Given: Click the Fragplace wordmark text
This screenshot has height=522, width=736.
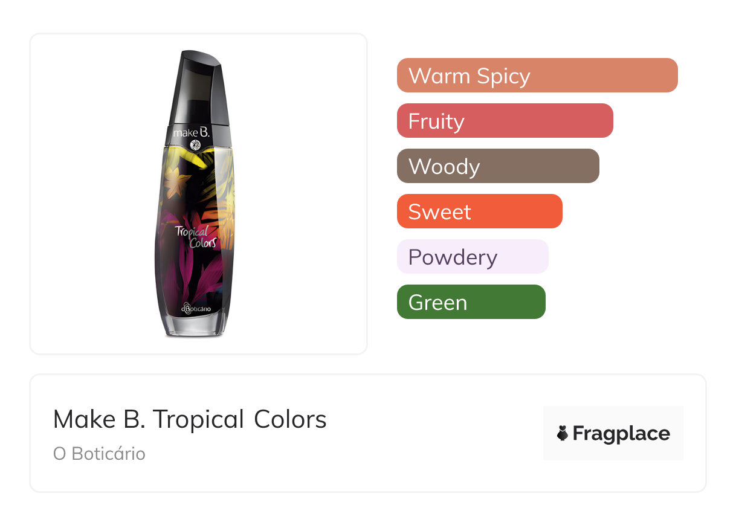Looking at the screenshot, I should pyautogui.click(x=621, y=433).
